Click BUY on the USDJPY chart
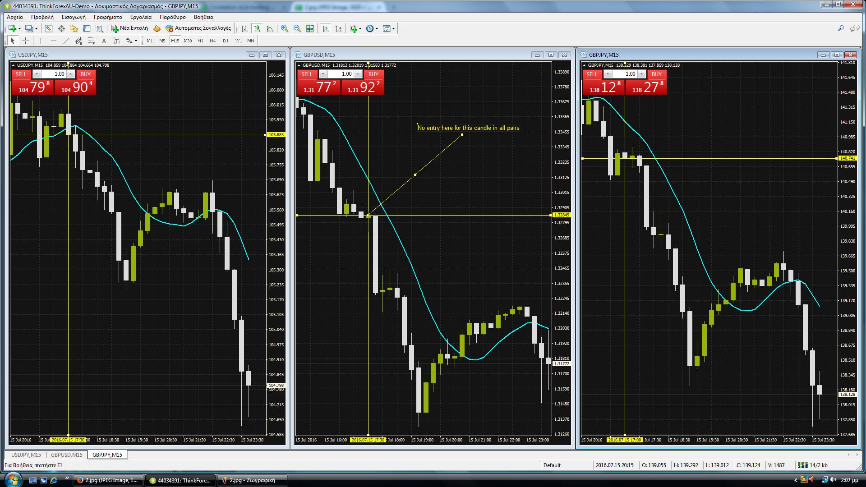866x487 pixels. coord(86,74)
